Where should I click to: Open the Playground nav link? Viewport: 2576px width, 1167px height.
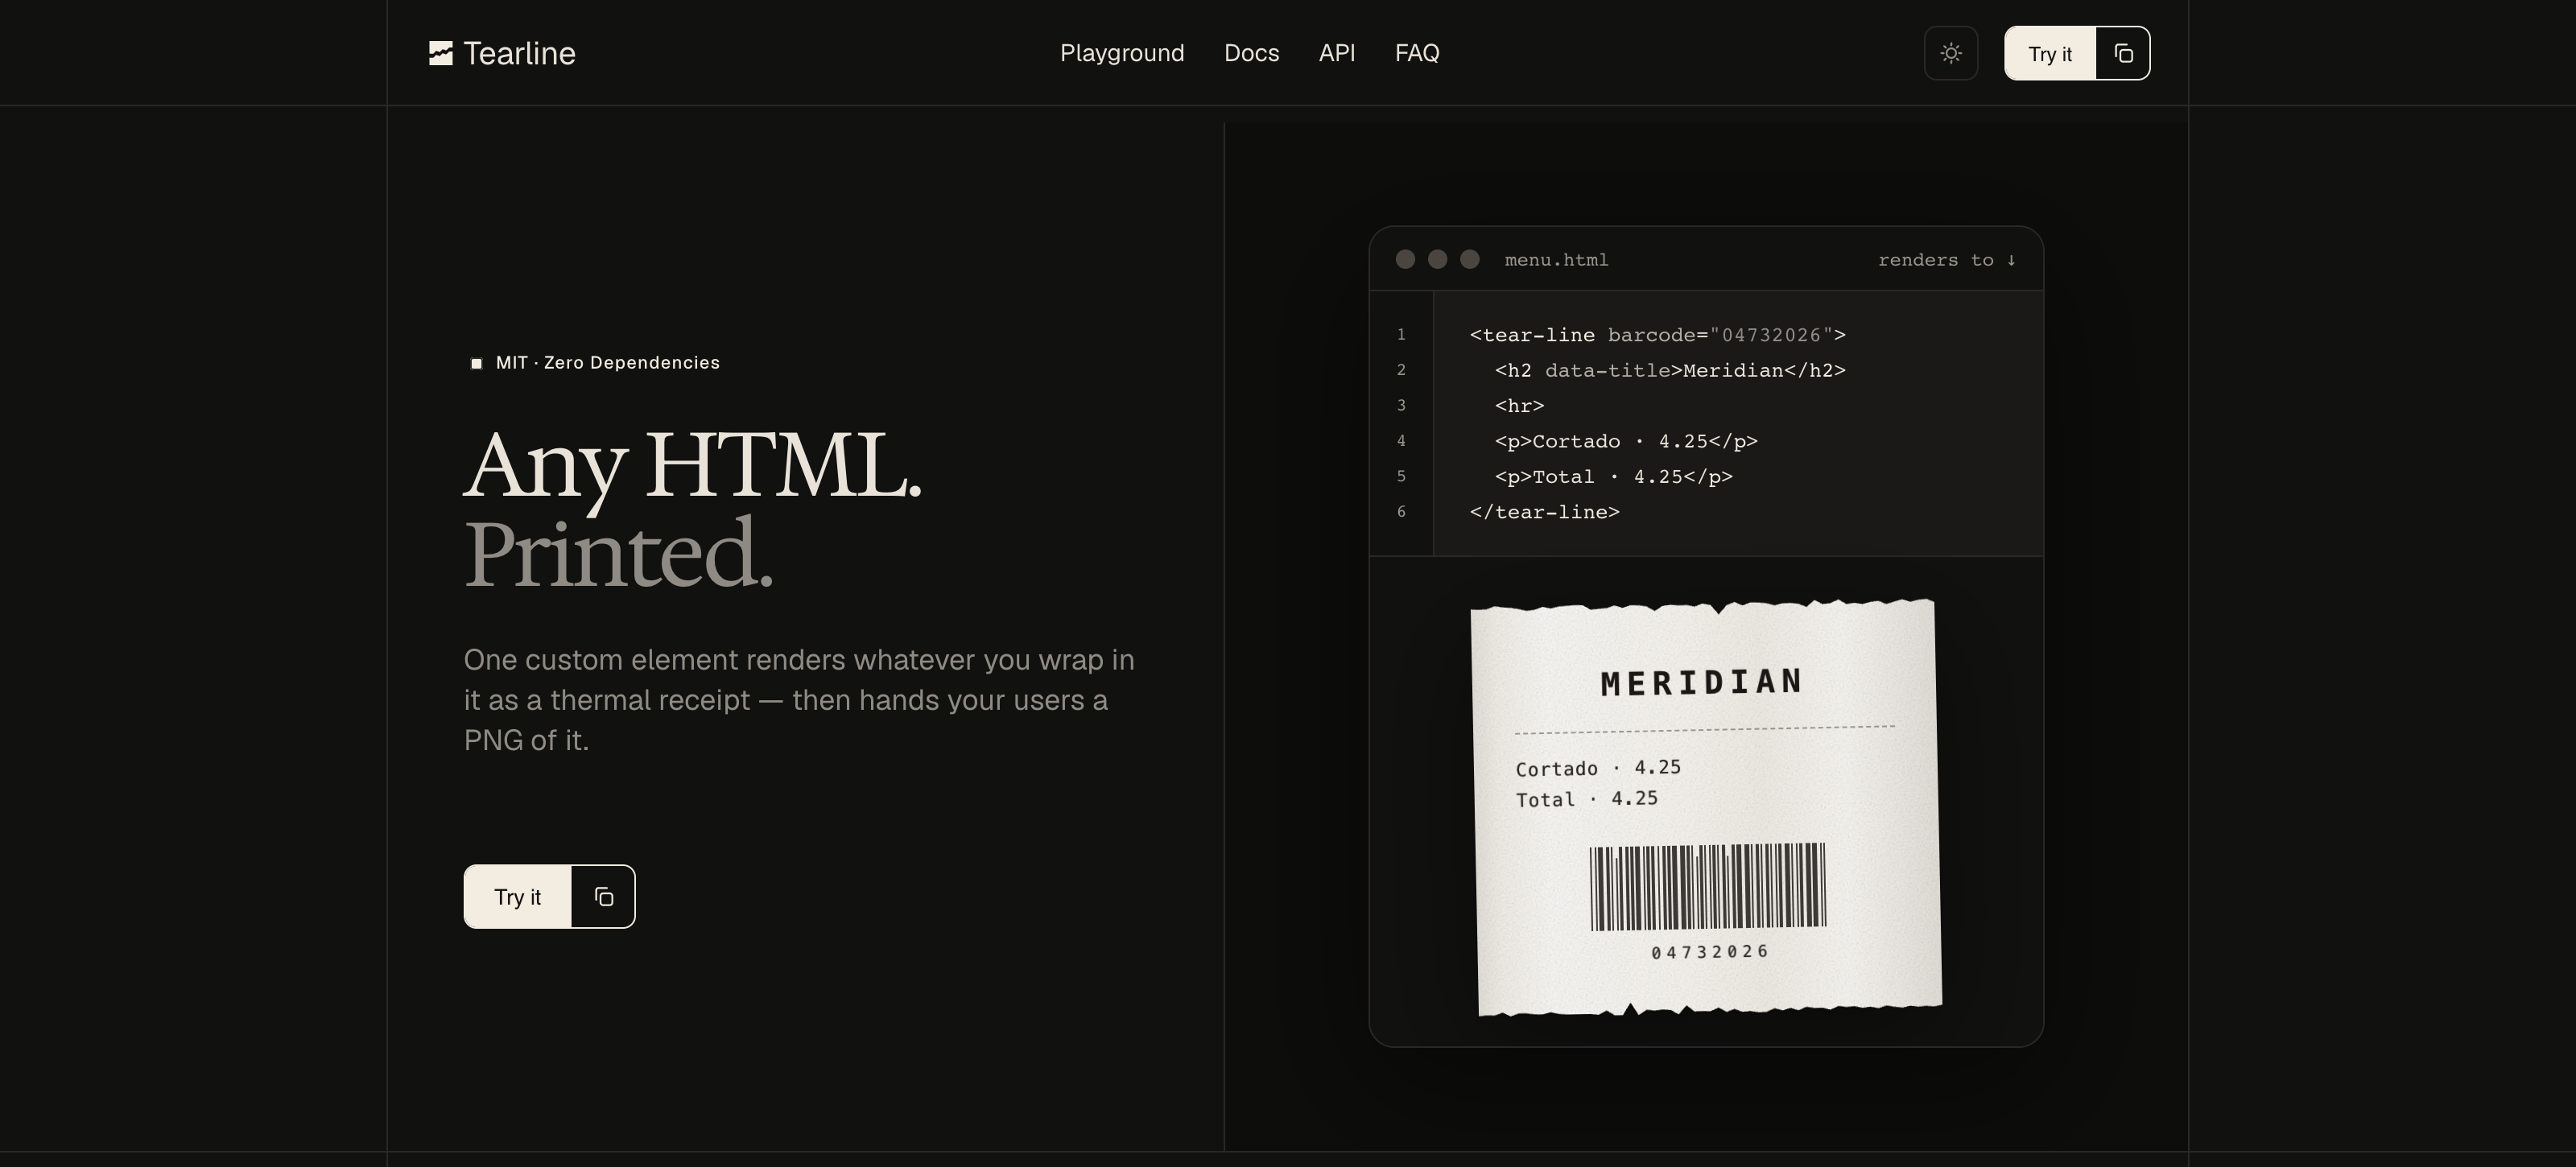point(1122,53)
